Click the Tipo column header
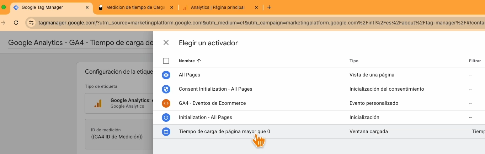Viewport: 485px width, 154px height. [354, 61]
